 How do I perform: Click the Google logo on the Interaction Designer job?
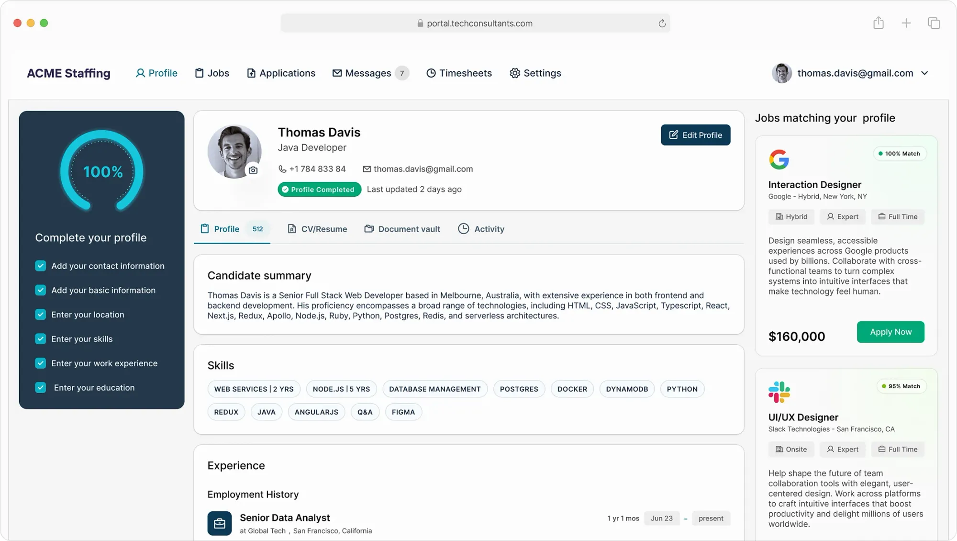(x=779, y=159)
